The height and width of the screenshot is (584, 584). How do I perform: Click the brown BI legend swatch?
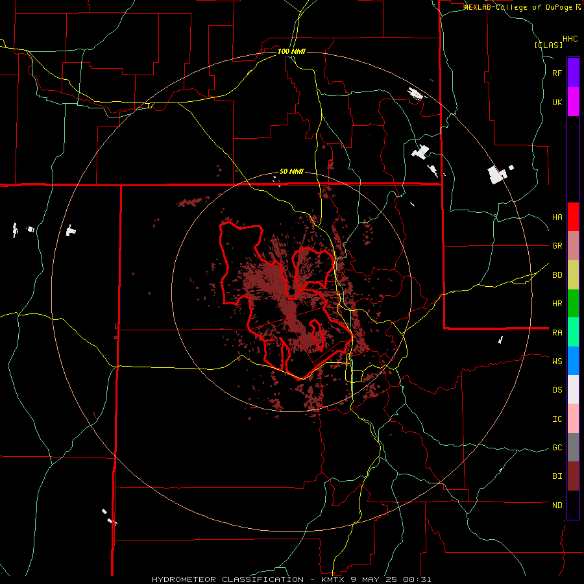573,476
